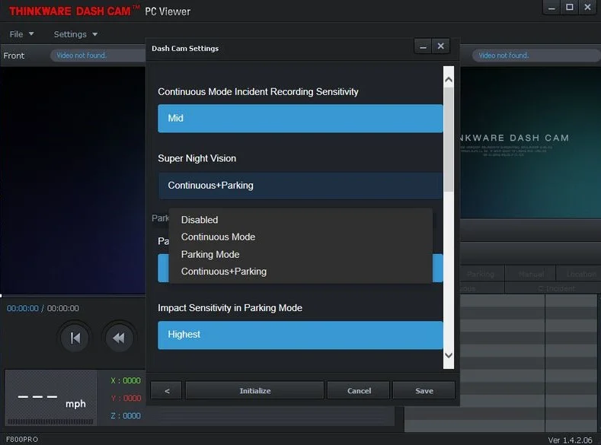The height and width of the screenshot is (445, 601).
Task: Click scroll up arrow in settings list
Action: pos(448,79)
